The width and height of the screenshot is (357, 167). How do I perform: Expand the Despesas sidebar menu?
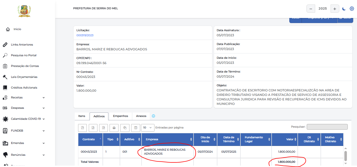click(x=44, y=108)
